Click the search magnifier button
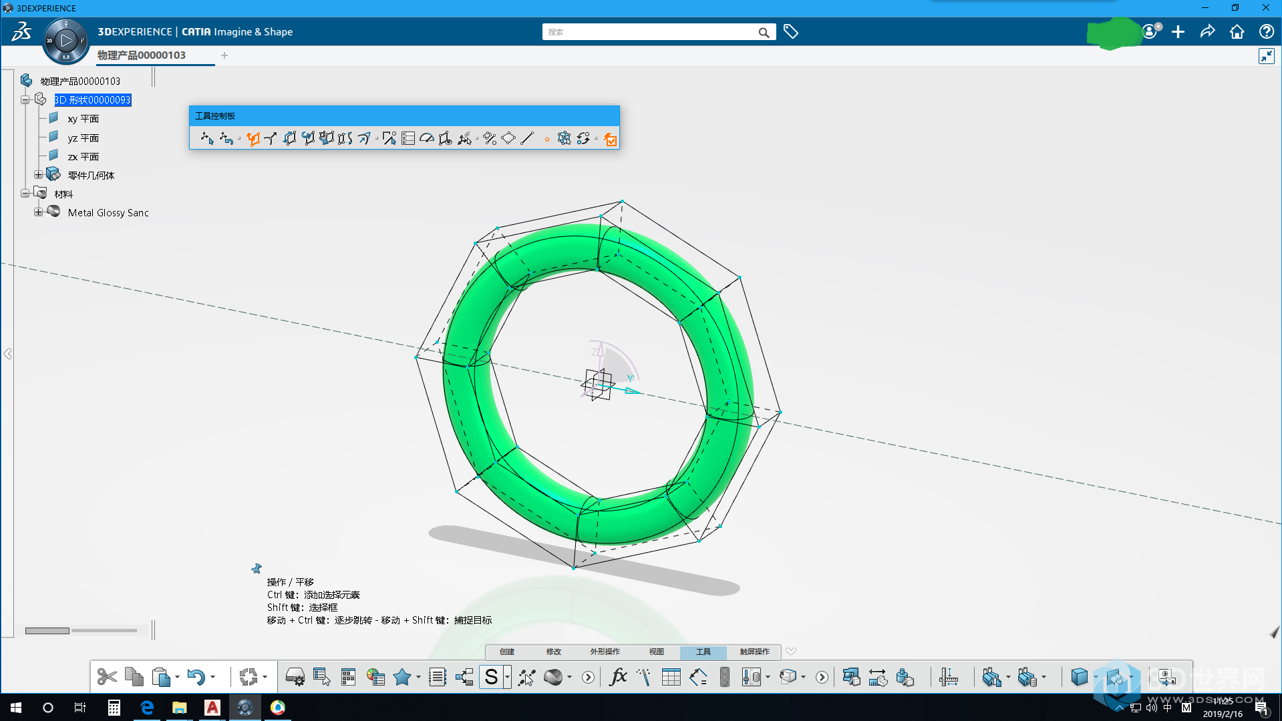Screen dimensions: 1282x721 [x=764, y=32]
